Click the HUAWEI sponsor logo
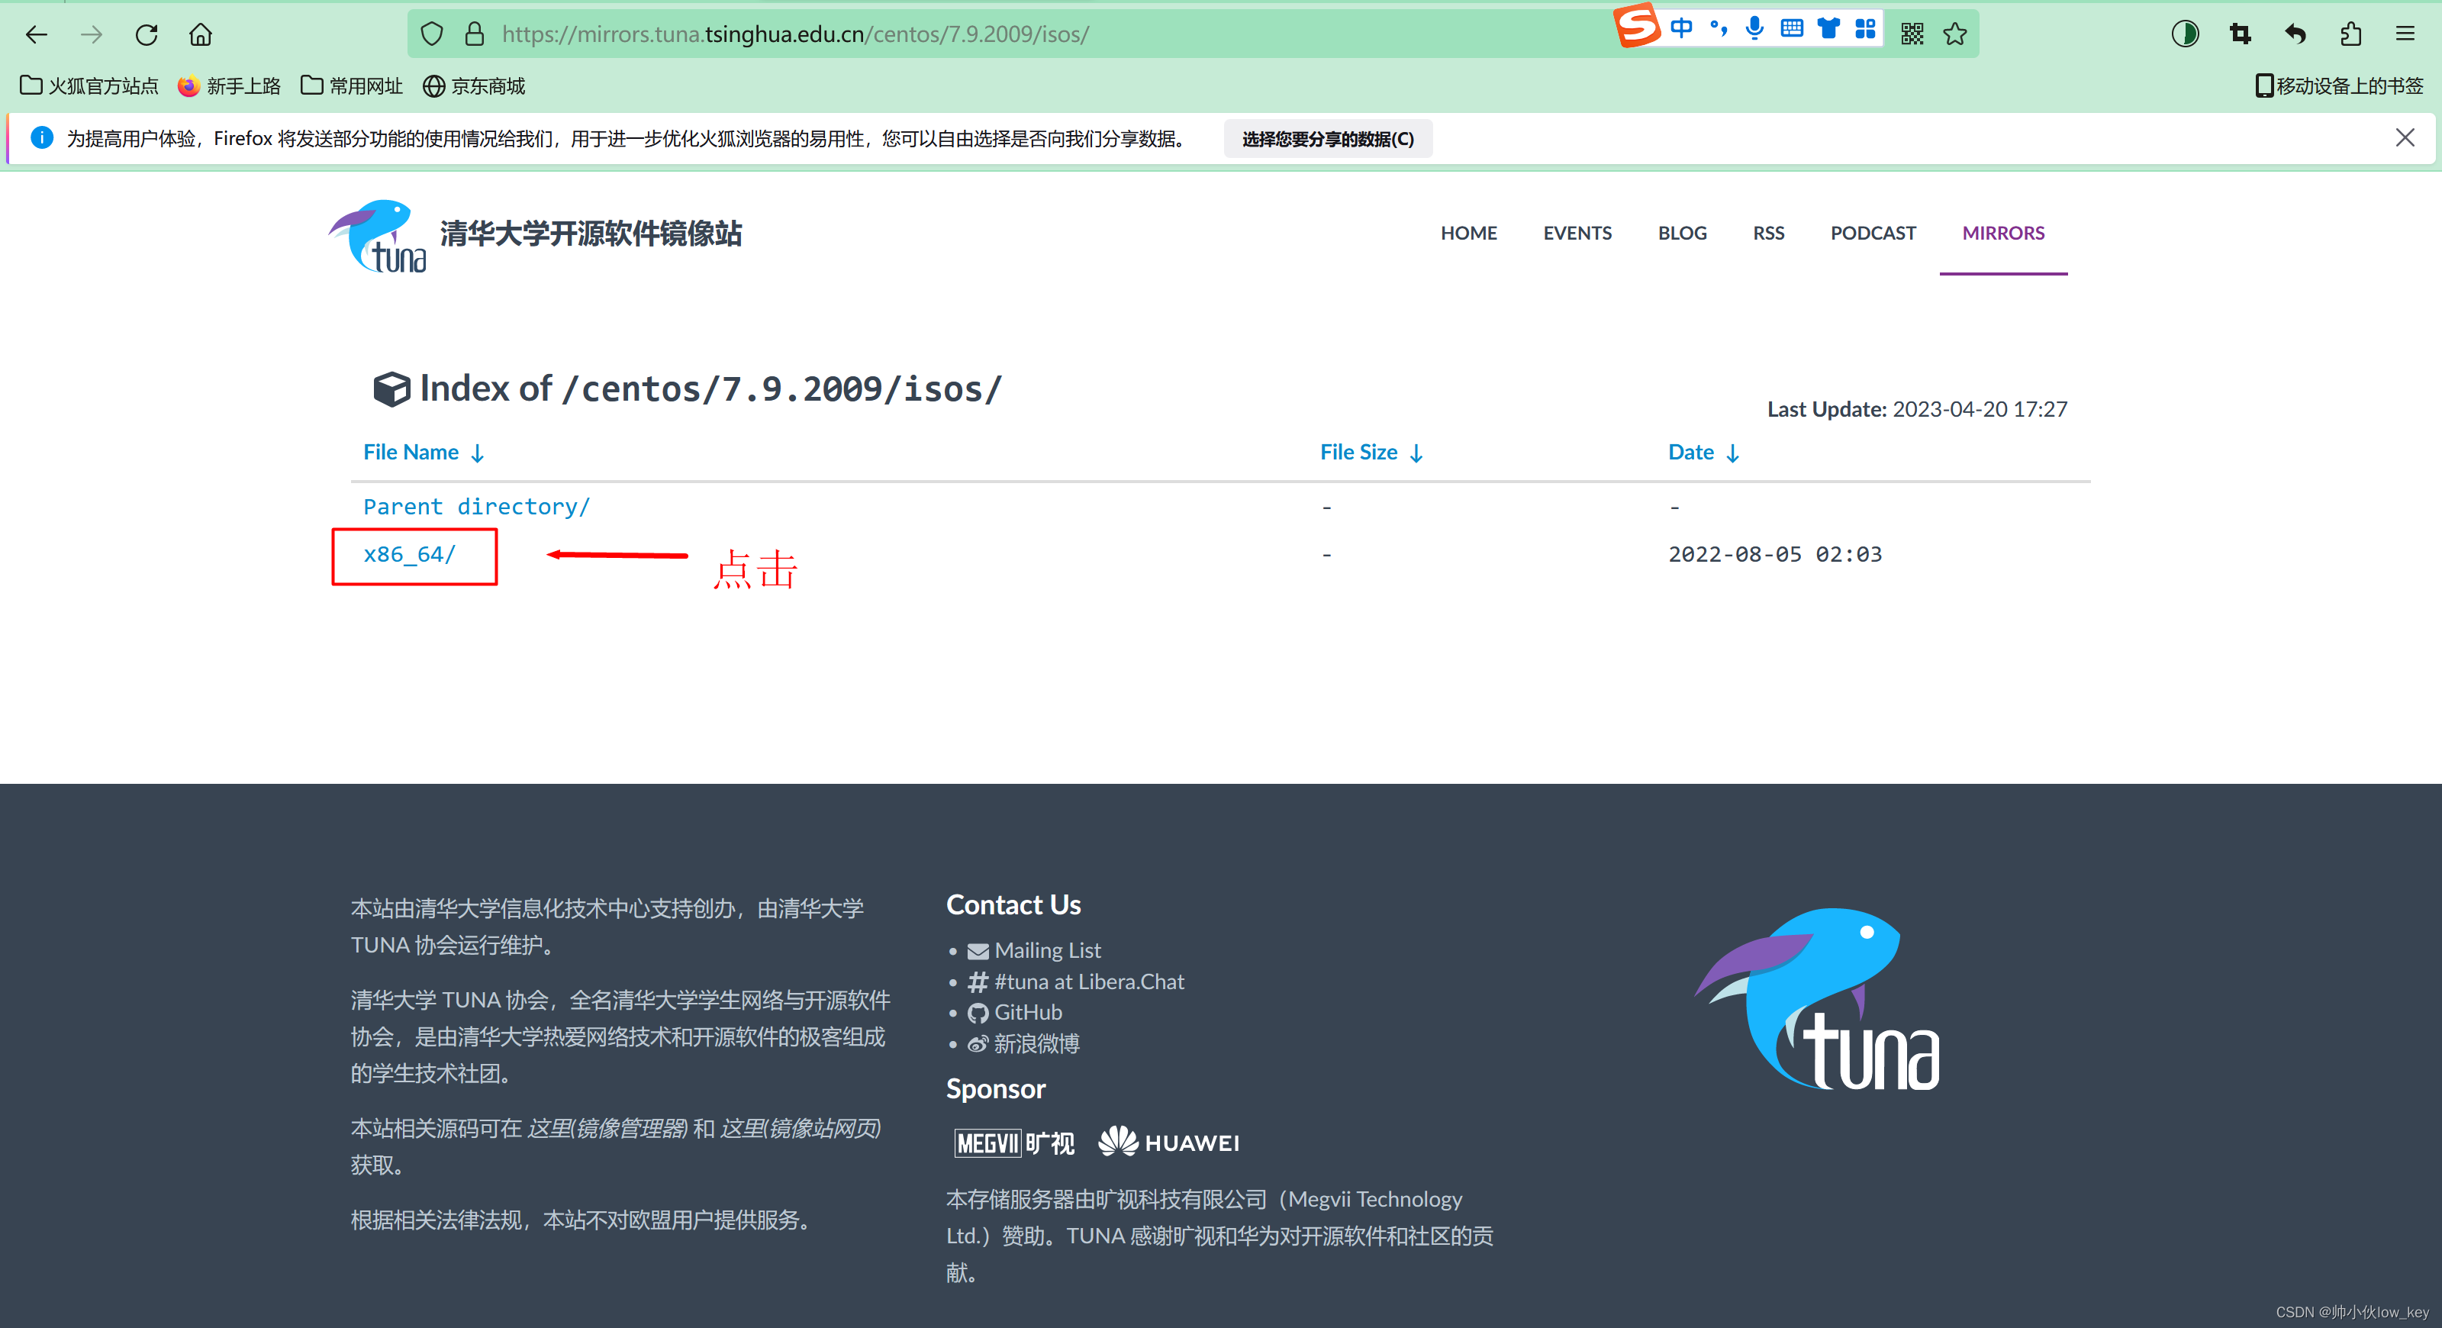2442x1328 pixels. pos(1169,1143)
